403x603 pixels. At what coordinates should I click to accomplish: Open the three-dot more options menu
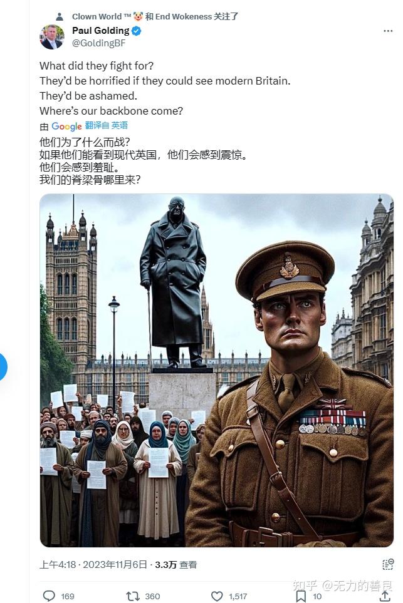388,31
